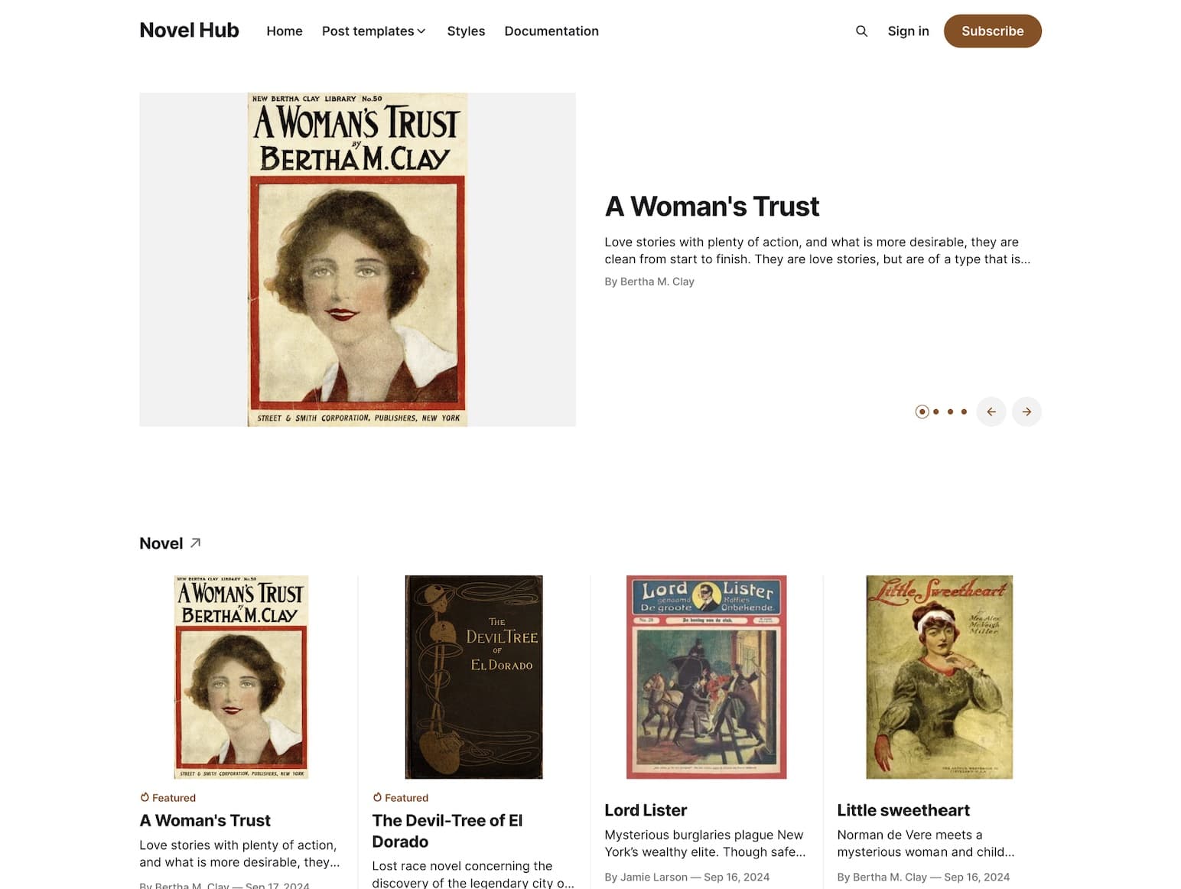Image resolution: width=1181 pixels, height=889 pixels.
Task: Click the Sign in link
Action: click(908, 31)
